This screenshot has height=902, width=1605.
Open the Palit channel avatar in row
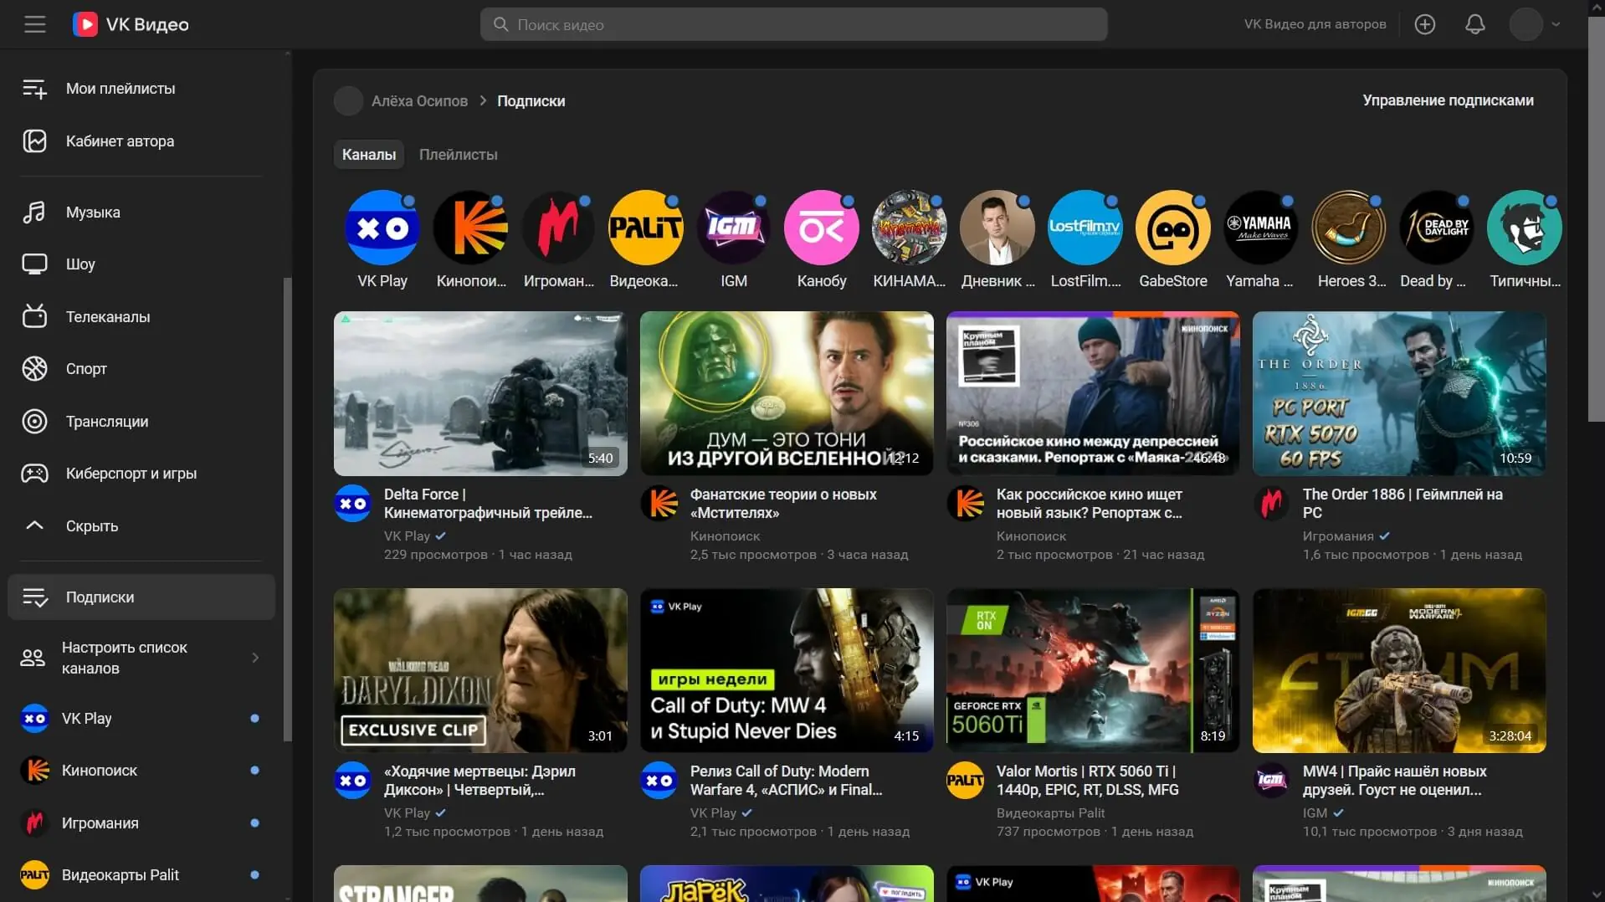click(645, 228)
